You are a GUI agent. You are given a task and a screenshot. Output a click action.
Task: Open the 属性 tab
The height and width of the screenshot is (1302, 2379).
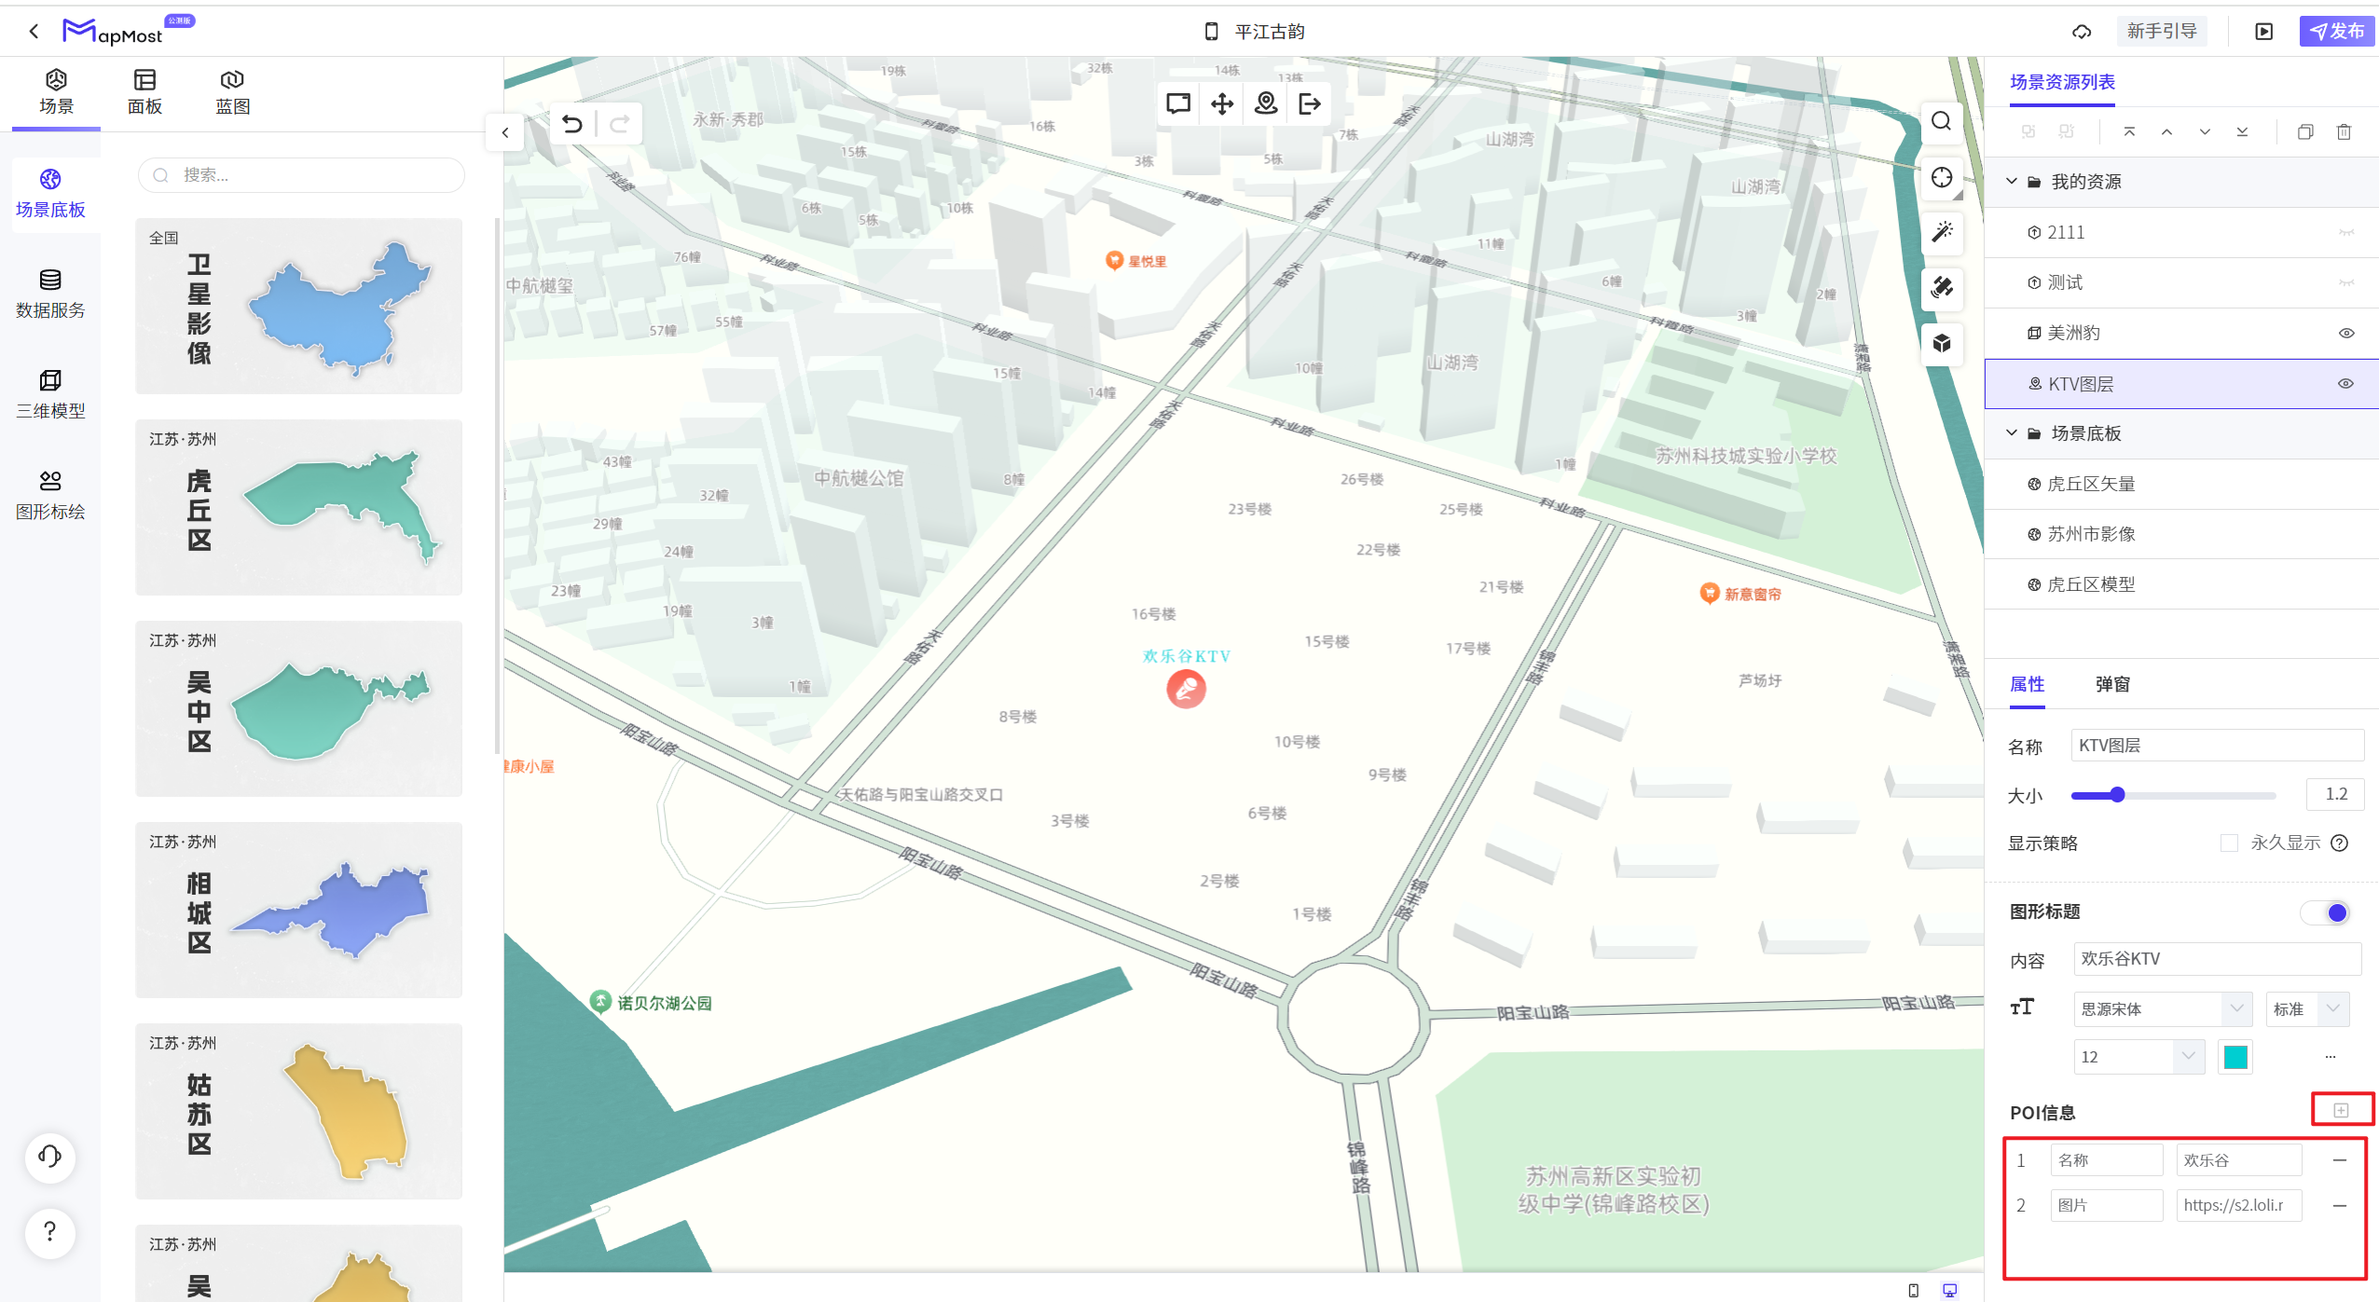click(2027, 684)
